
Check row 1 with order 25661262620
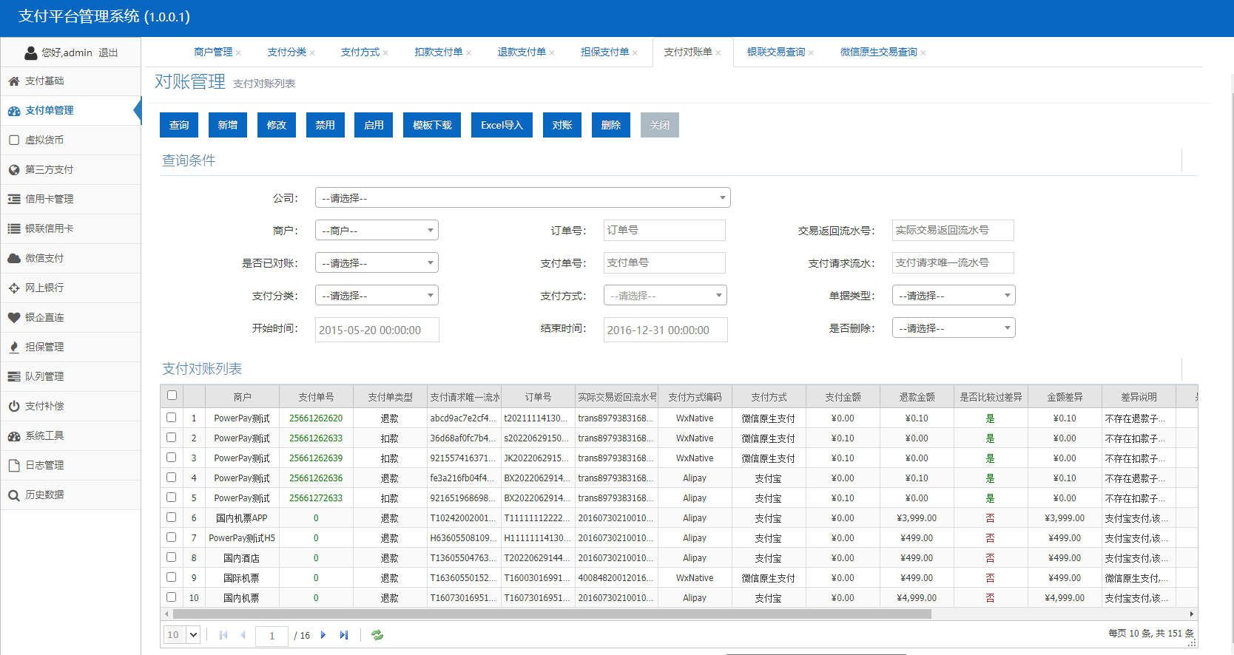click(x=172, y=418)
